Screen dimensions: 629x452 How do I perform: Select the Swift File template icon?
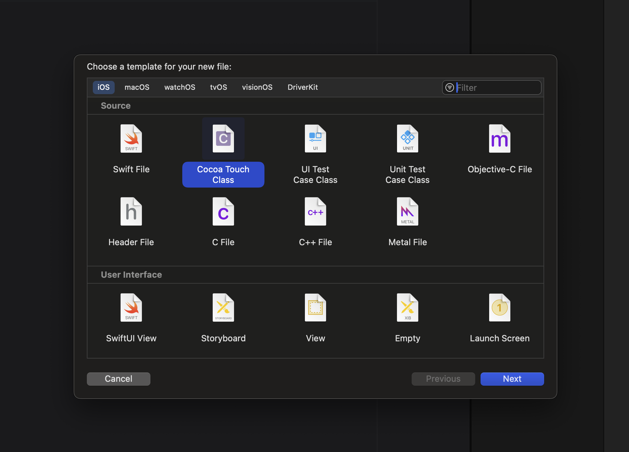(x=131, y=139)
